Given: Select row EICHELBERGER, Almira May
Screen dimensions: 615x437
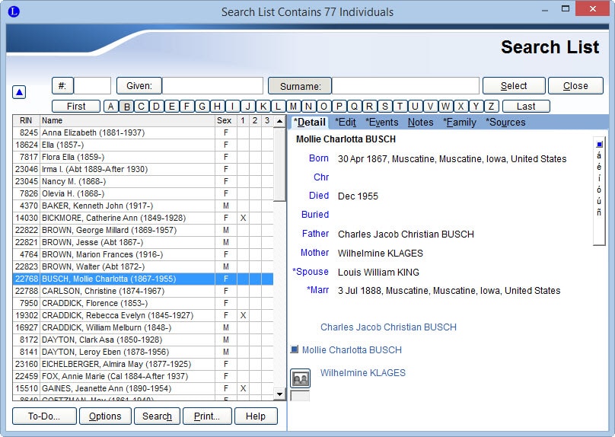Looking at the screenshot, I should (x=143, y=364).
